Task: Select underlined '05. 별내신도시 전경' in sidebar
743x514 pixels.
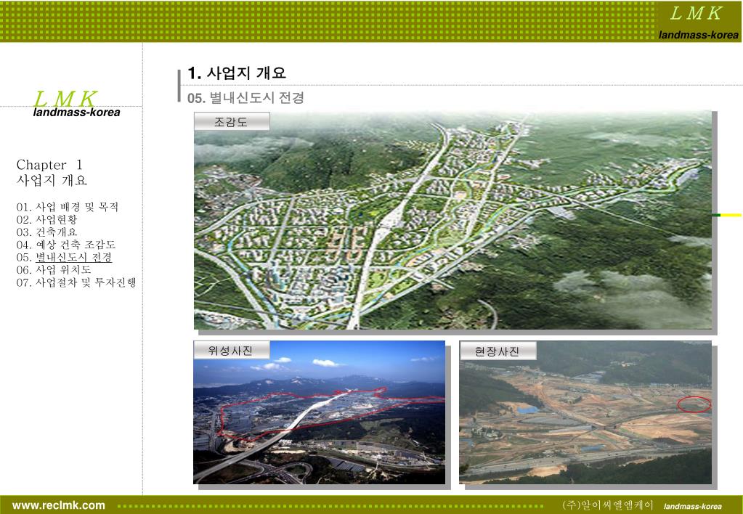Action: point(64,257)
